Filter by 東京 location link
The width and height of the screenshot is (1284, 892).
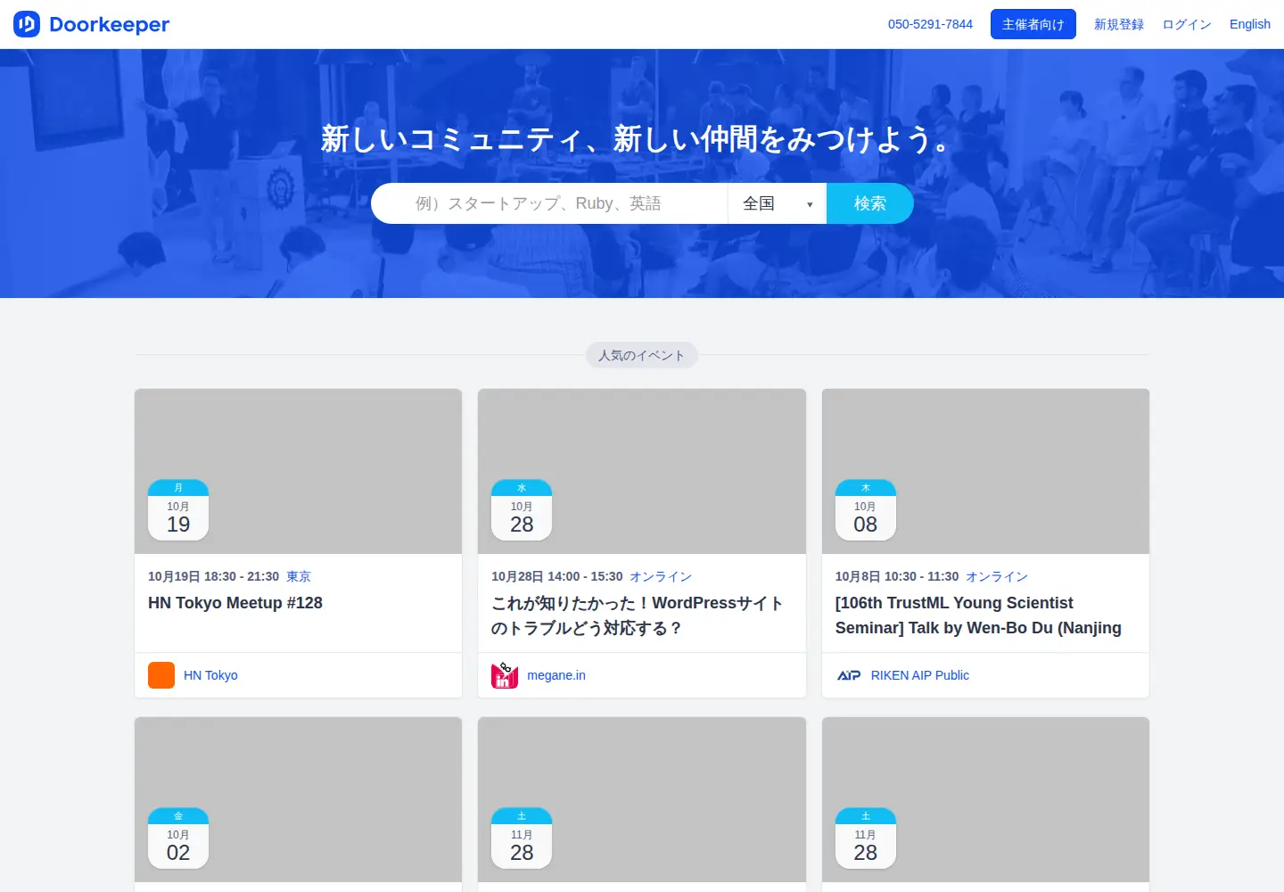tap(299, 576)
